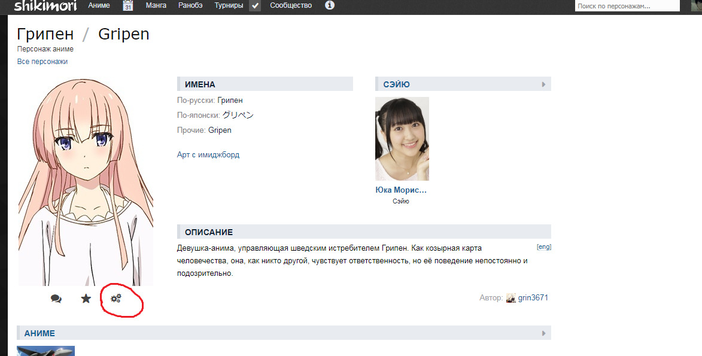This screenshot has height=356, width=702.
Task: Open the Сообщество menu
Action: 291,6
